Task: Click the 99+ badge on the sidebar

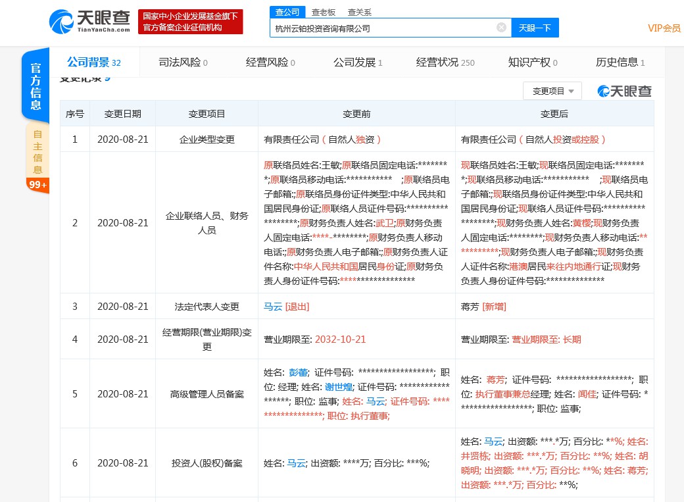Action: coord(37,185)
